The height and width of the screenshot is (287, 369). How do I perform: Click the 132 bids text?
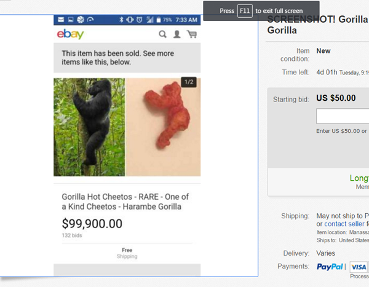(x=72, y=235)
